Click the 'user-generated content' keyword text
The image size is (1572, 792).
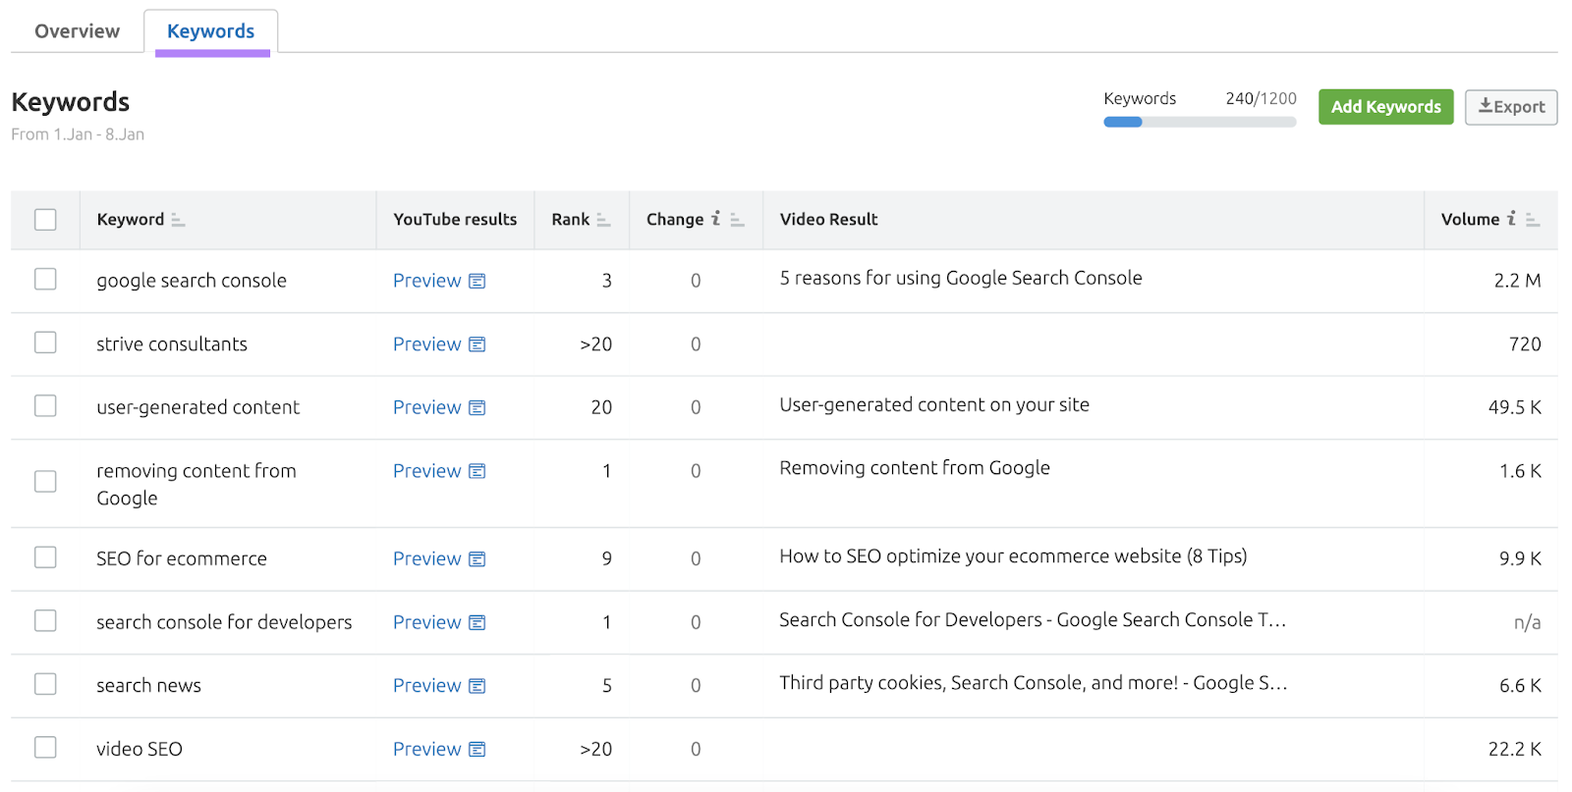coord(197,407)
